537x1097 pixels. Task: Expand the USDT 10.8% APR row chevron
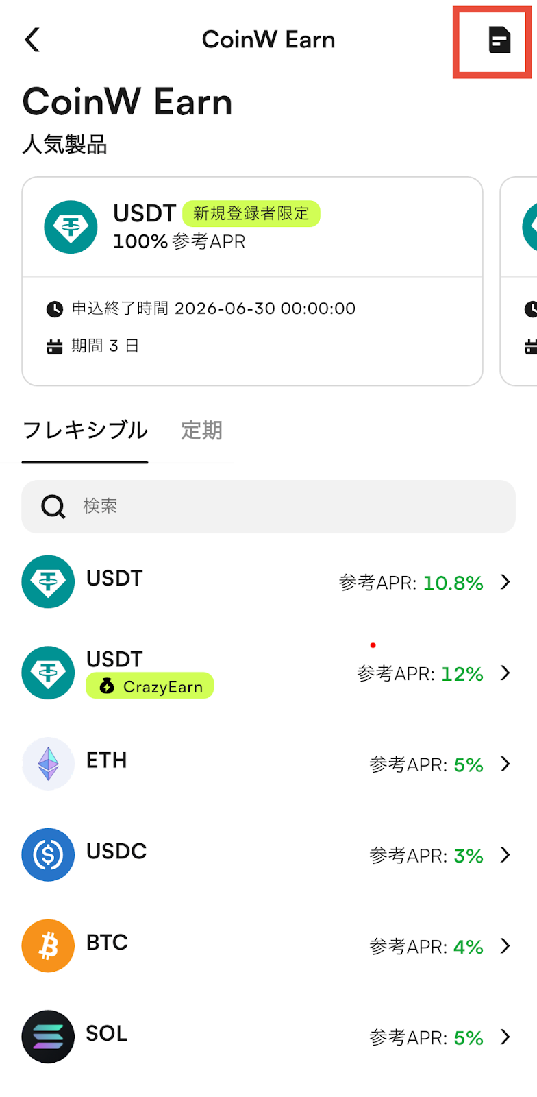505,582
